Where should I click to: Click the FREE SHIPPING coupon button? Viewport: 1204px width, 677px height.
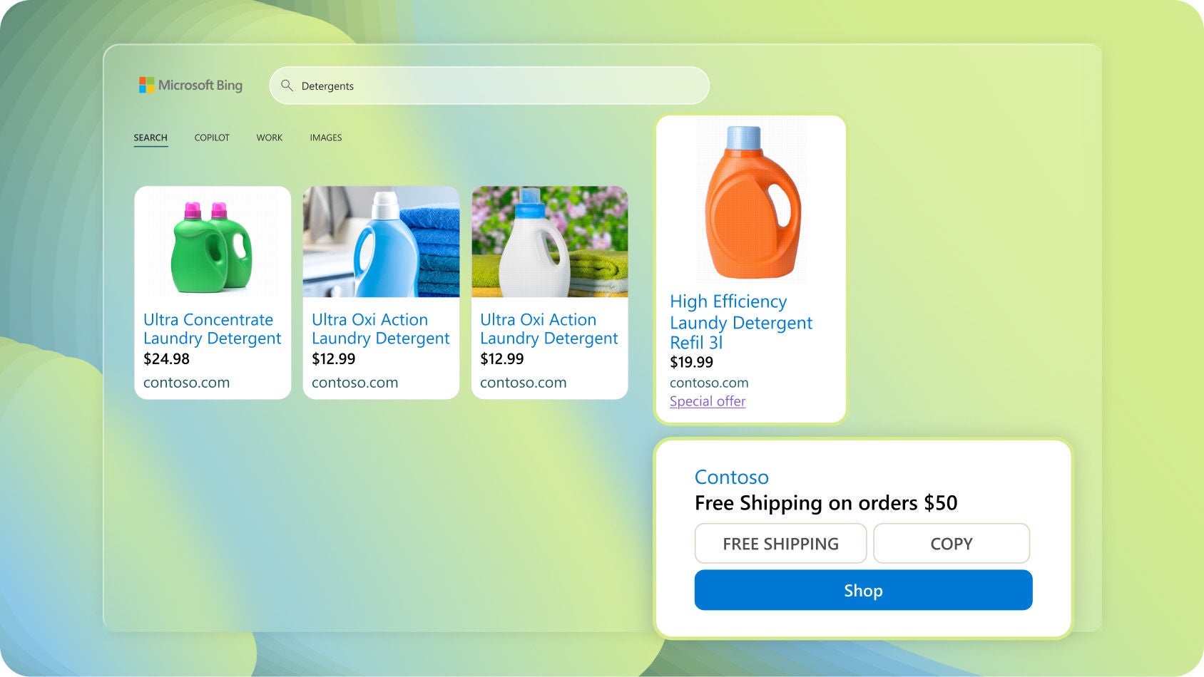(781, 544)
